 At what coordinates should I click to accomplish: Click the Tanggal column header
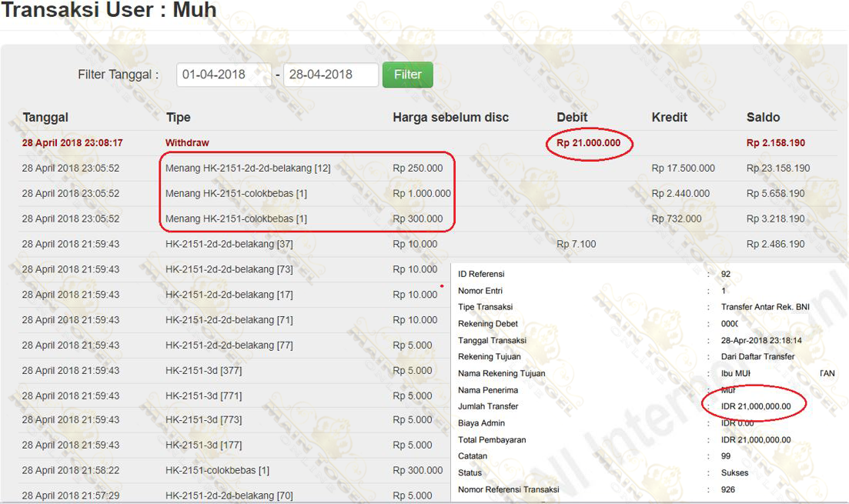point(45,118)
